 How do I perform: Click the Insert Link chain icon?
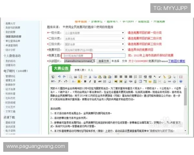[x=169, y=81]
